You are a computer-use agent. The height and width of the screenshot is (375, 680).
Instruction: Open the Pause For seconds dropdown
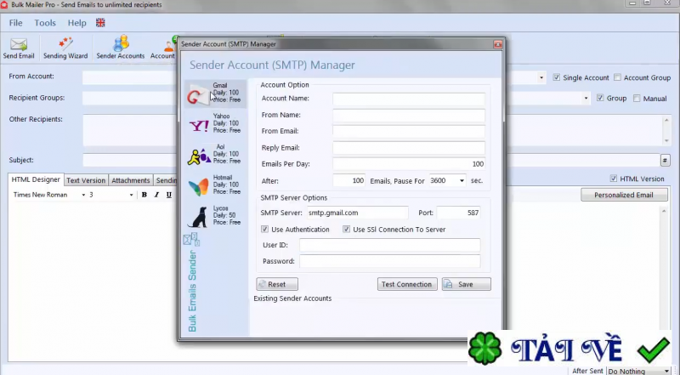coord(462,180)
